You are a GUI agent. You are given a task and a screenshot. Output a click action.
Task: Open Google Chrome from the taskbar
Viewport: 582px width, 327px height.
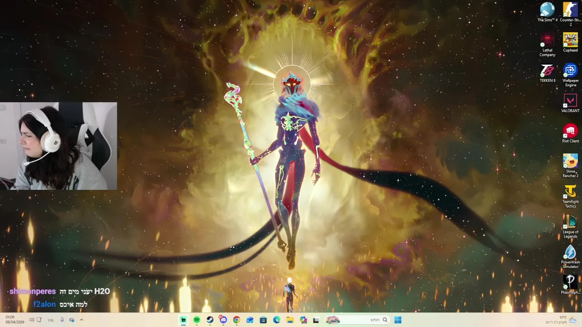coord(236,320)
